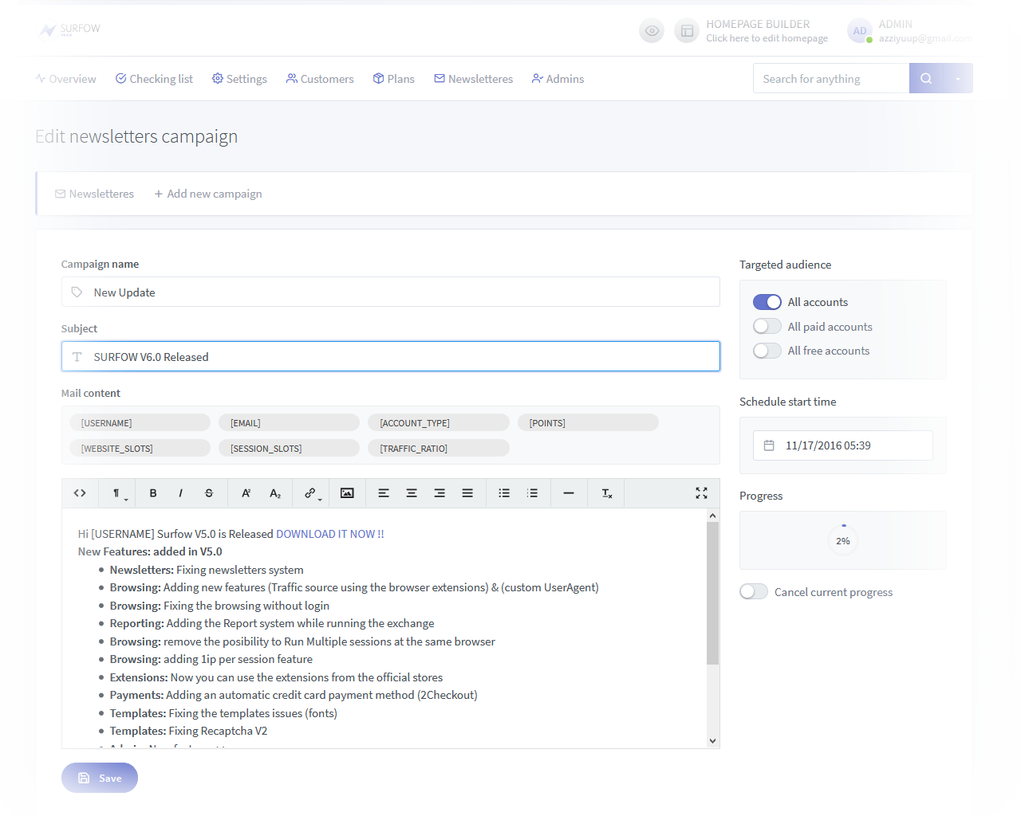Open the Customers tab
Image resolution: width=1021 pixels, height=816 pixels.
[320, 79]
